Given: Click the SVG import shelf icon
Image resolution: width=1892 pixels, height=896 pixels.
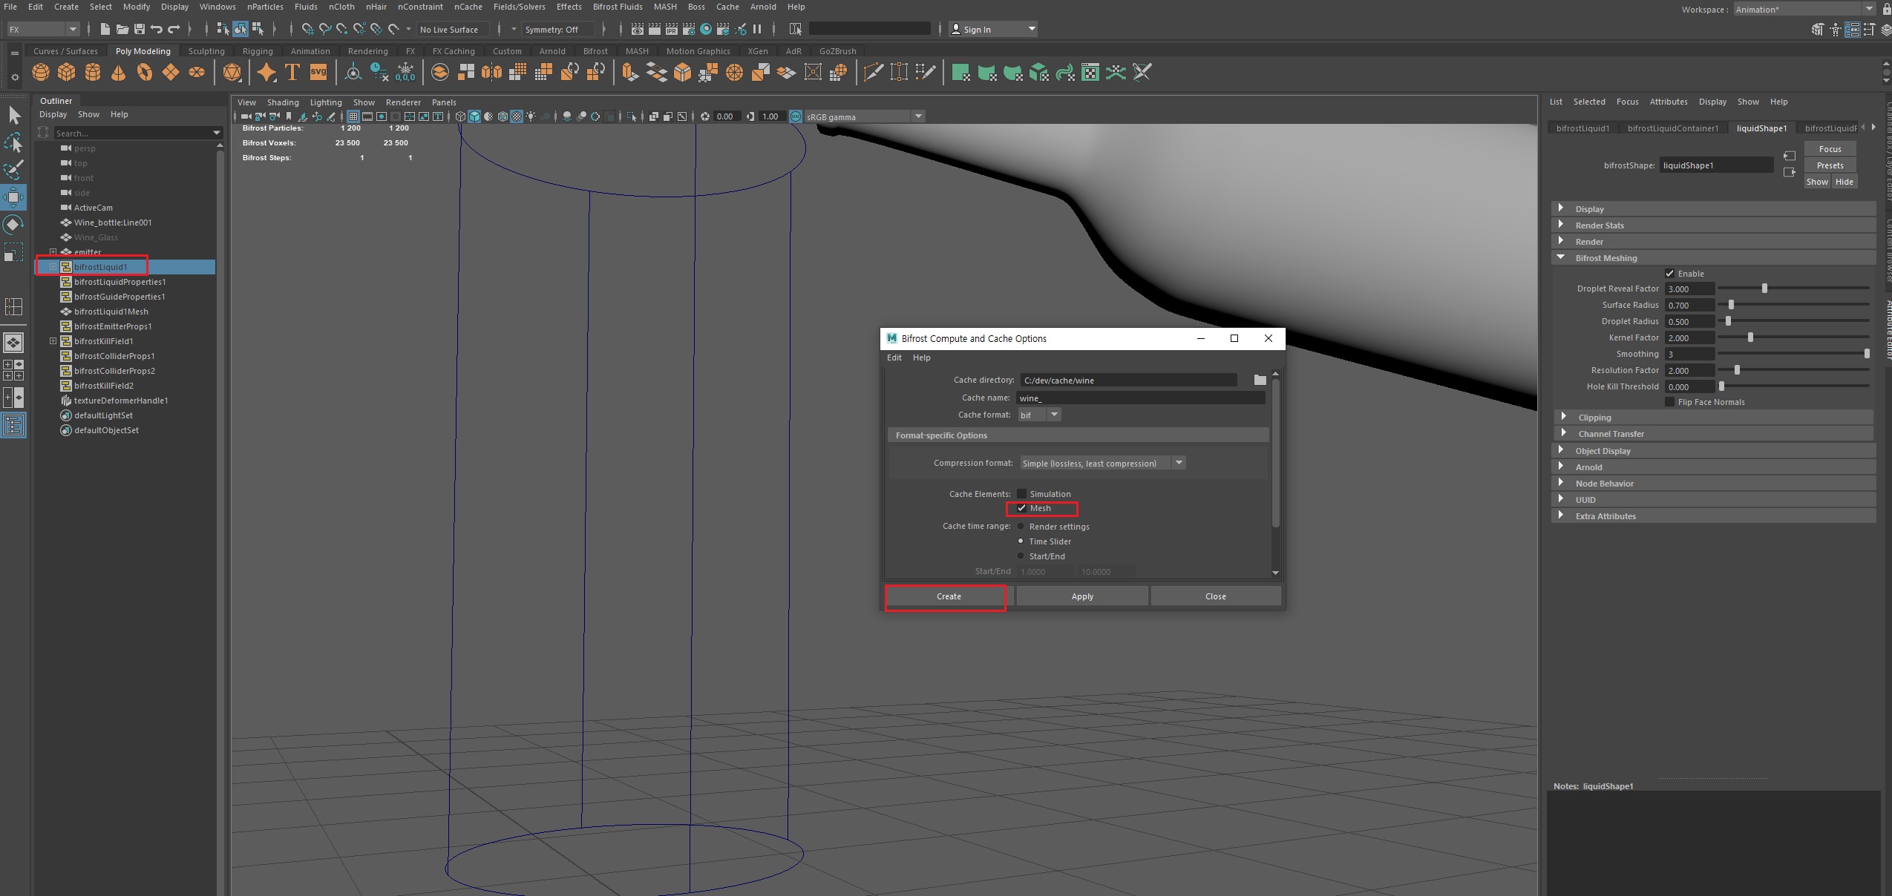Looking at the screenshot, I should click(x=318, y=73).
